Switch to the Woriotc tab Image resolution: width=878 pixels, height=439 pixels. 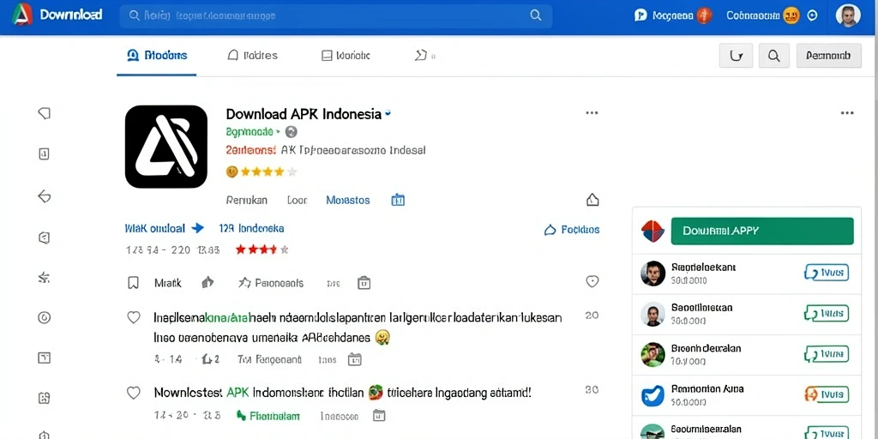click(346, 56)
